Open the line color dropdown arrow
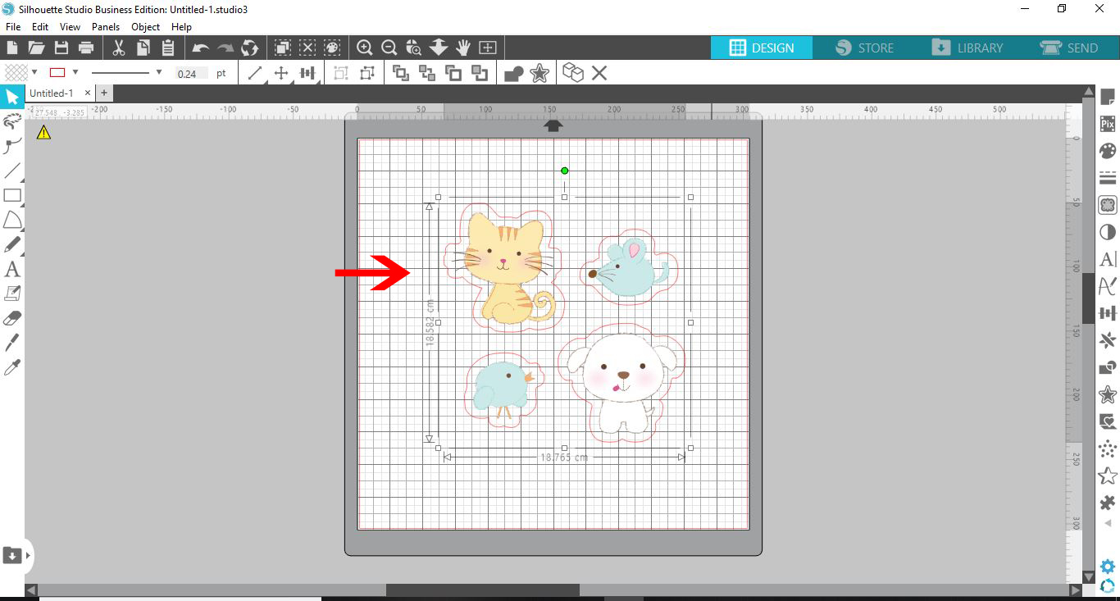Image resolution: width=1120 pixels, height=601 pixels. pos(75,72)
